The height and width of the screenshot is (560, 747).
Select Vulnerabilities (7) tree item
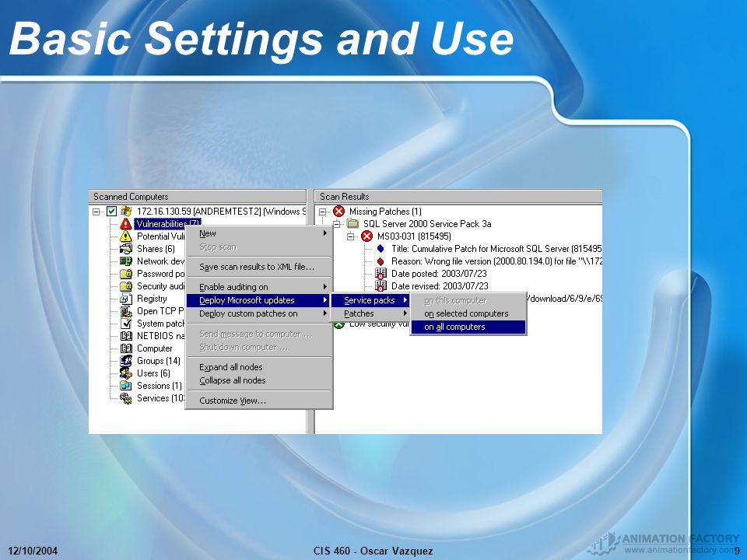click(x=167, y=223)
